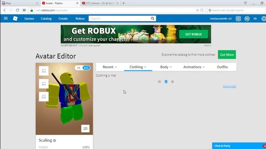This screenshot has width=266, height=149.
Task: Click the third avatar item slot icon
Action: tap(44, 96)
